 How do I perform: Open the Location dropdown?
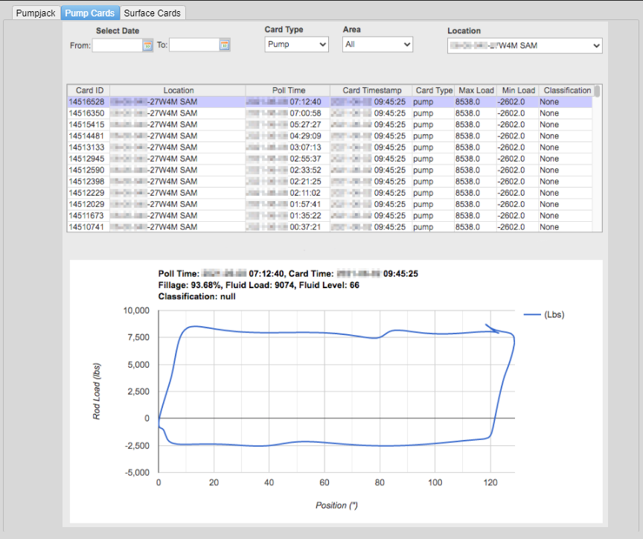tap(525, 45)
